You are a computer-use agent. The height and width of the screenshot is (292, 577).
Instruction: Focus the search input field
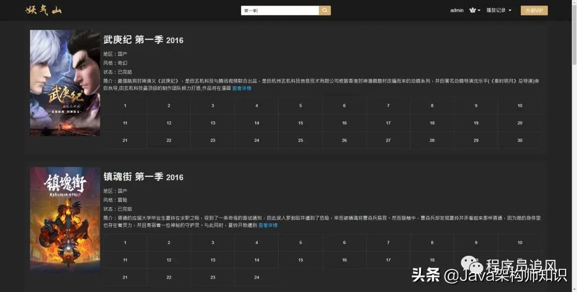click(x=279, y=10)
